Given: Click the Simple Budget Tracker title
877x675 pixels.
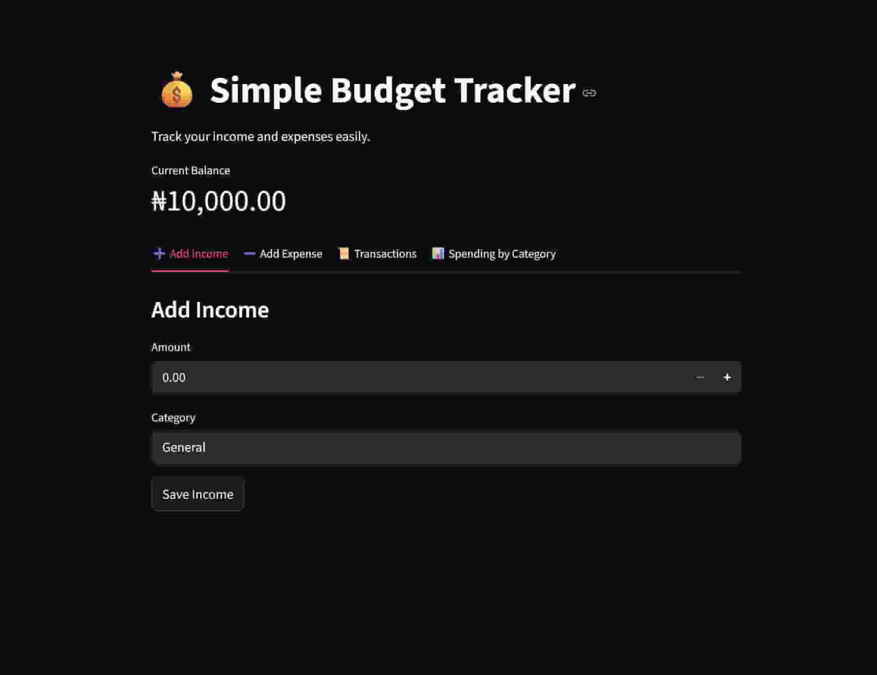Looking at the screenshot, I should tap(391, 91).
